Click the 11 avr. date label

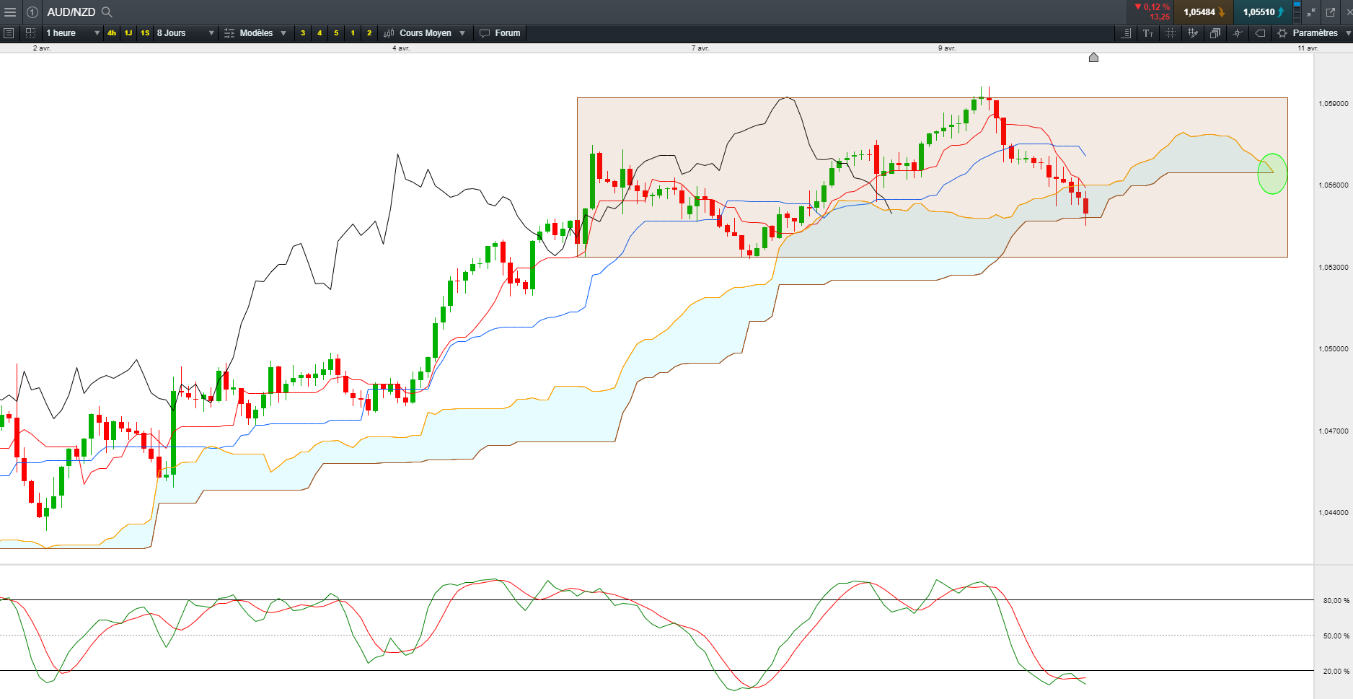pos(1308,48)
